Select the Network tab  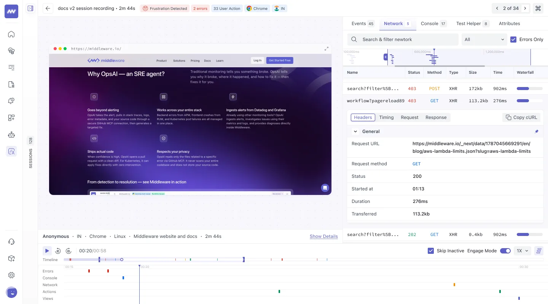398,24
